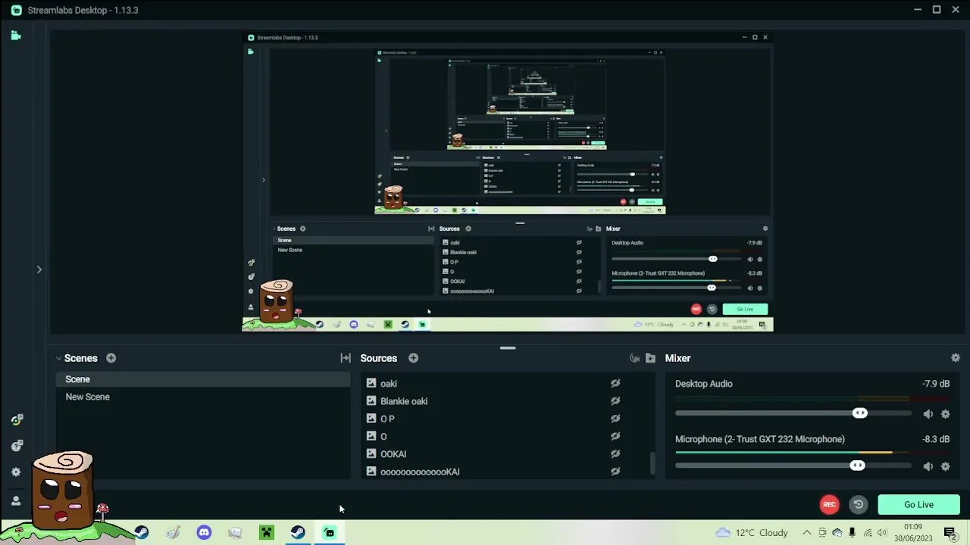Unhide the oooooooooooooKAI source
970x545 pixels.
click(x=615, y=472)
